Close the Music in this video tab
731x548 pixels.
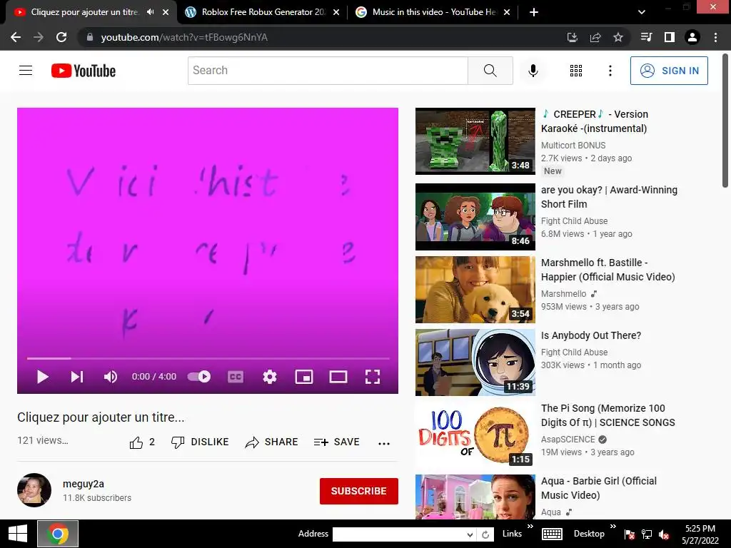pyautogui.click(x=507, y=12)
